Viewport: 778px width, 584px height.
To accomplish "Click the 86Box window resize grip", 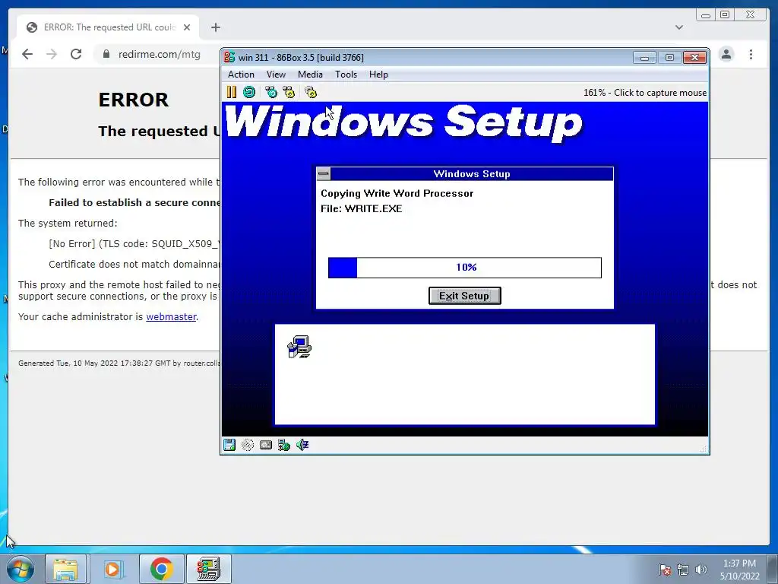I will tap(703, 449).
